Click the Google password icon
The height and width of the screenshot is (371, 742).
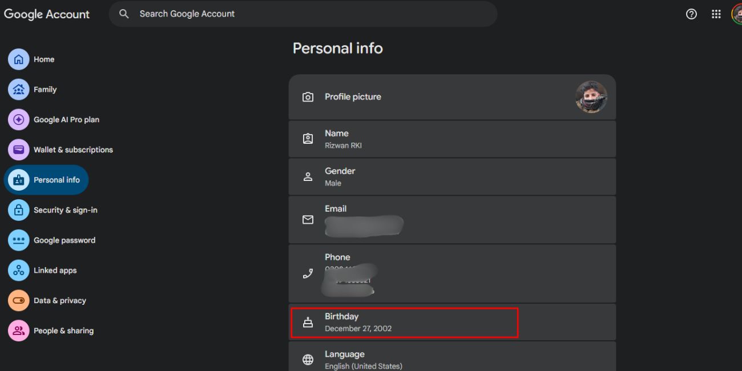coord(19,240)
